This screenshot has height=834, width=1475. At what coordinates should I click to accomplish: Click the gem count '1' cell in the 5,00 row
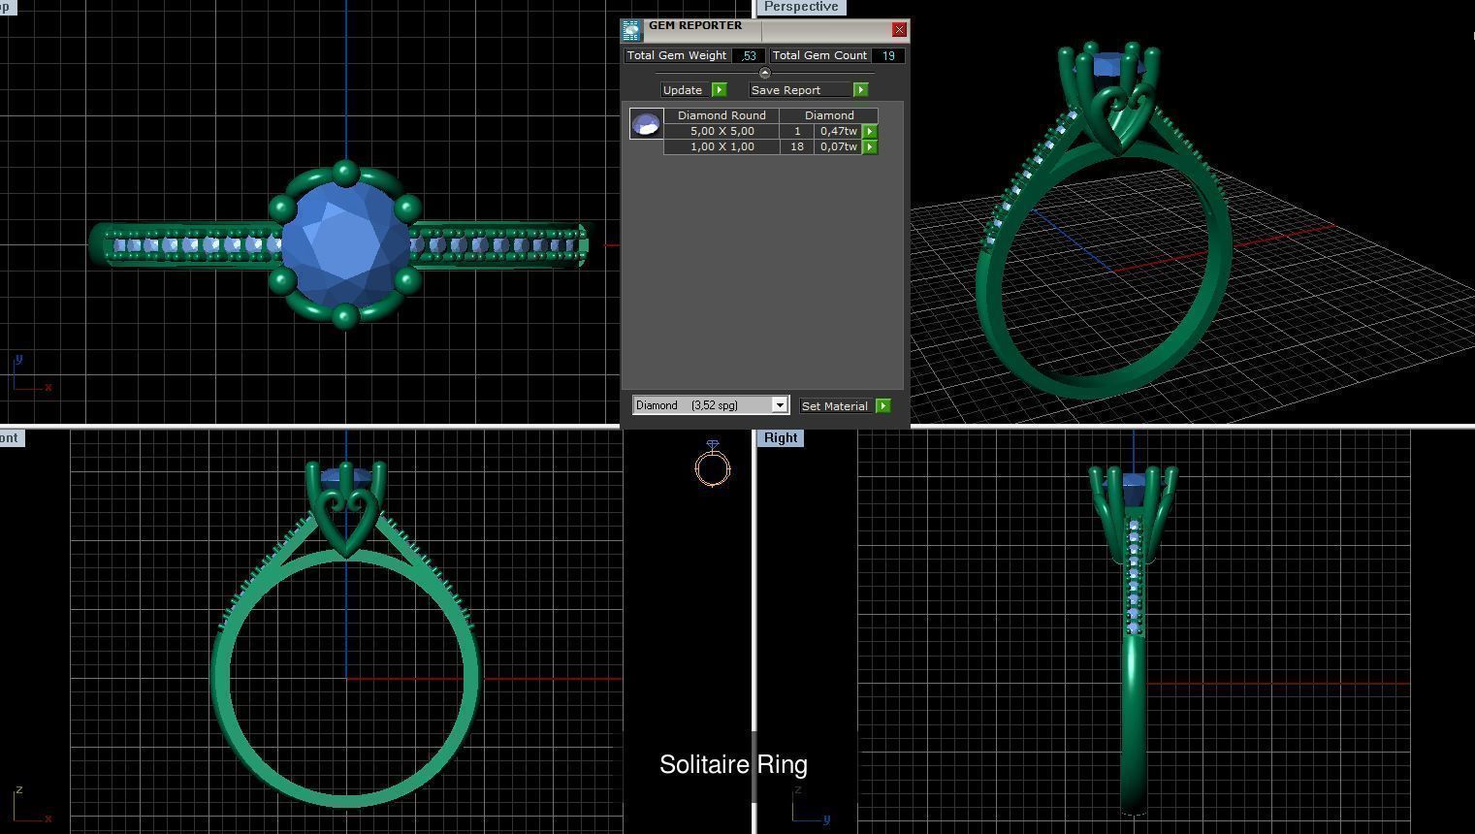[x=797, y=131]
